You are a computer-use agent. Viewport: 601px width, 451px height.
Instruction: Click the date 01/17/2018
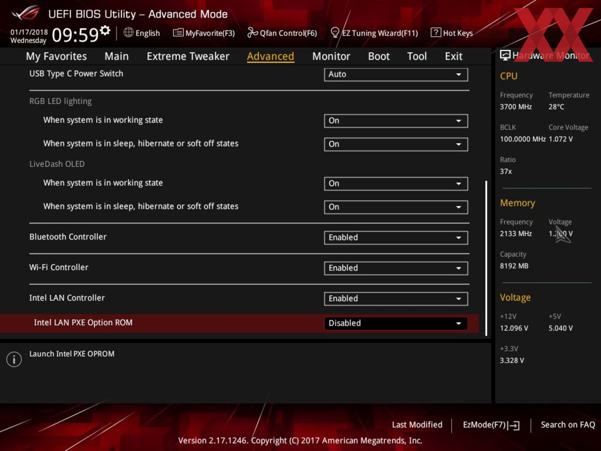[x=29, y=32]
